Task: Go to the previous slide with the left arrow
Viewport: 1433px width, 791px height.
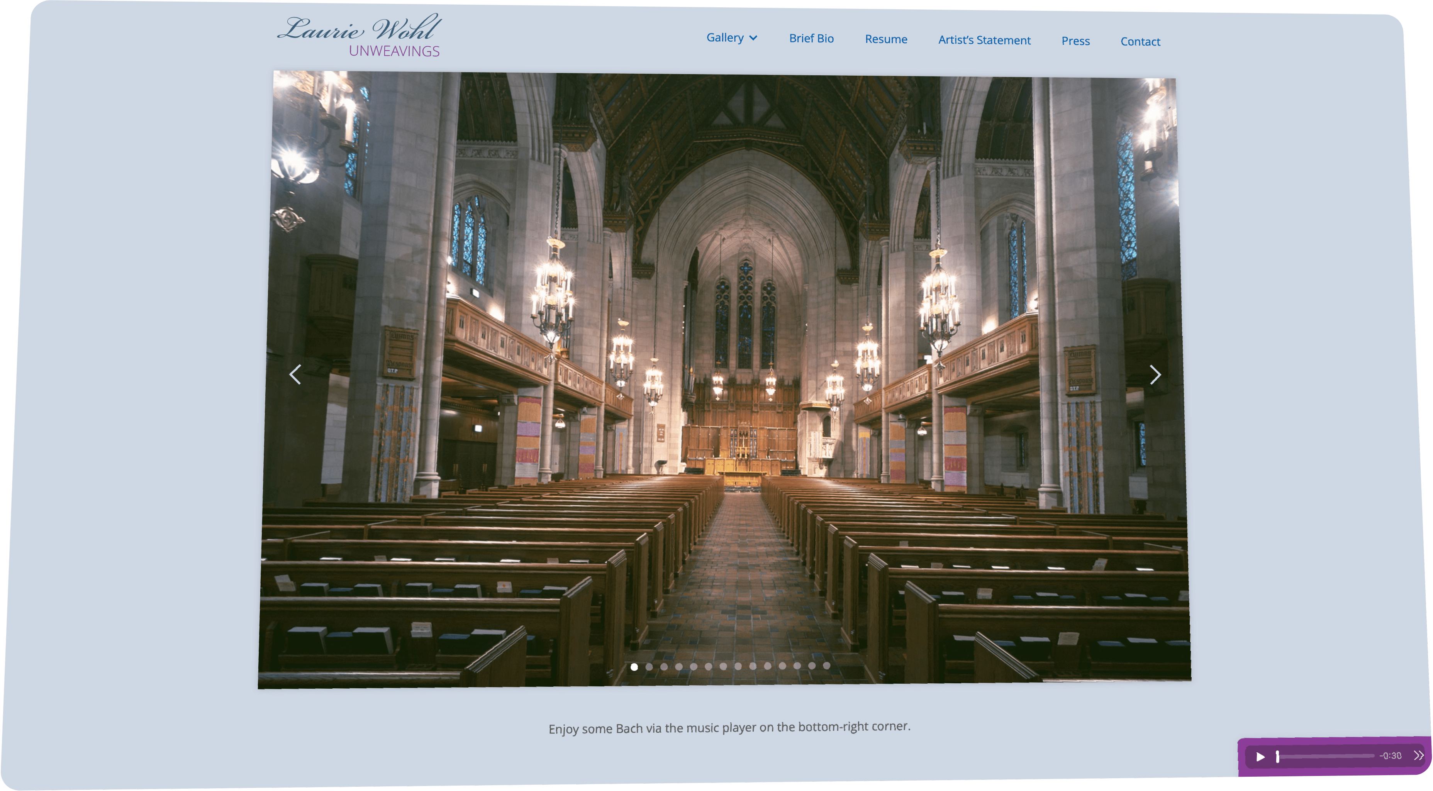Action: [x=295, y=374]
